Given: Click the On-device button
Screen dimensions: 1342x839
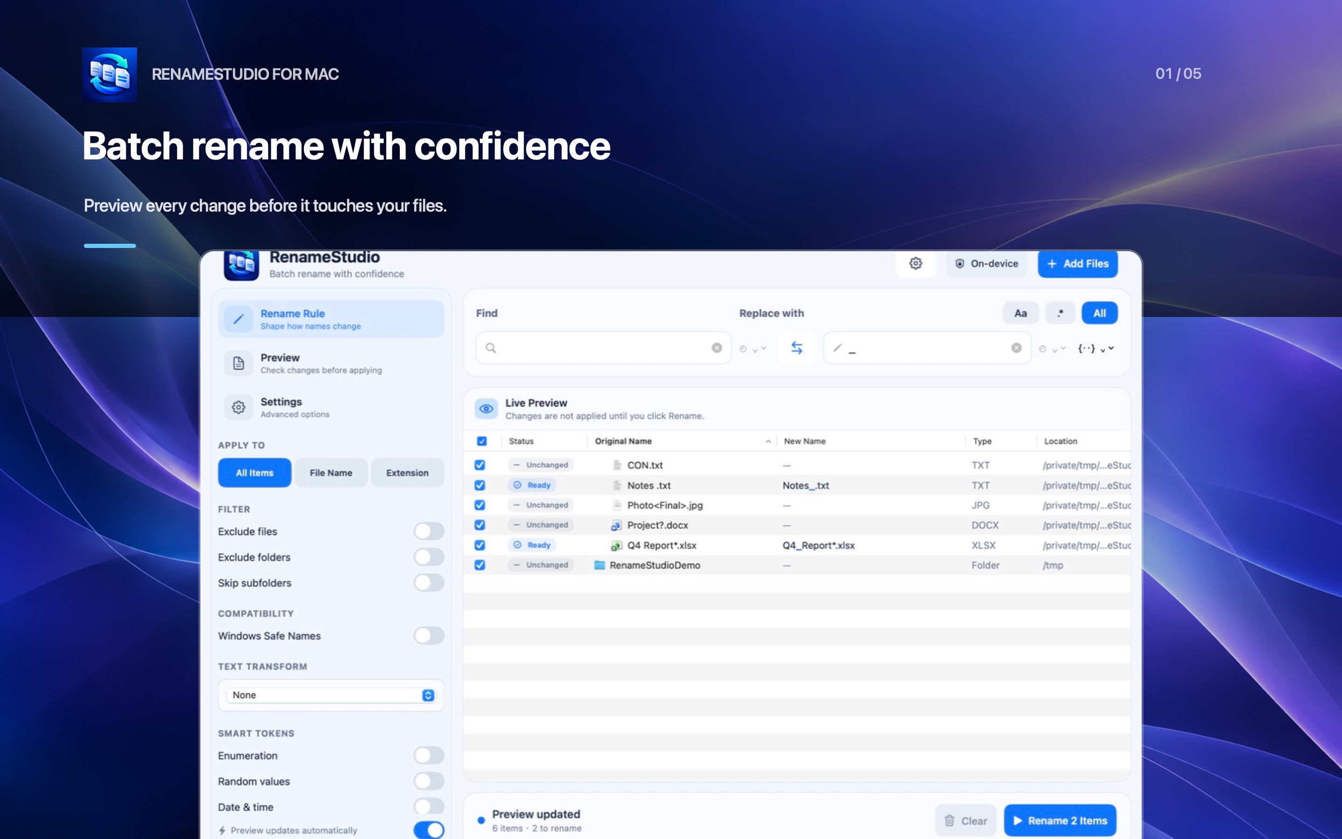Looking at the screenshot, I should pos(986,263).
